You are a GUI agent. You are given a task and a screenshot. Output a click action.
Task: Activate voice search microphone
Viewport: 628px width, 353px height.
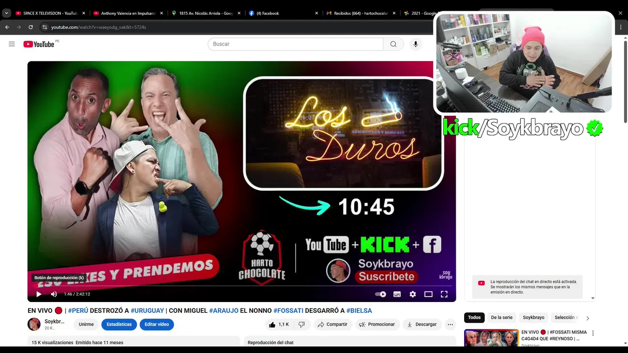(x=416, y=44)
